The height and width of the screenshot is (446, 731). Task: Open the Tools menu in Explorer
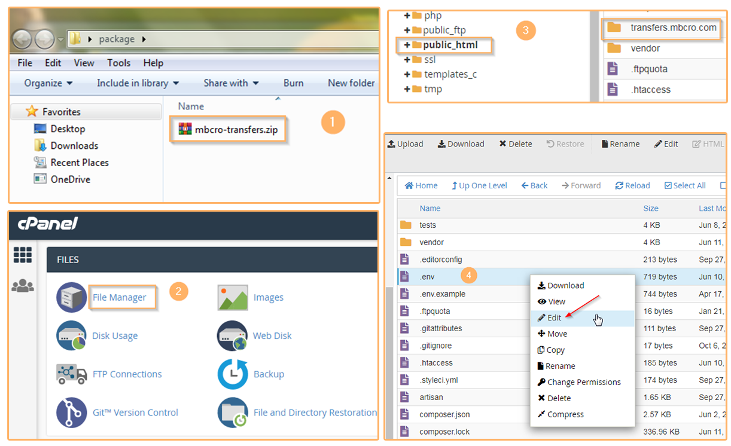click(118, 63)
